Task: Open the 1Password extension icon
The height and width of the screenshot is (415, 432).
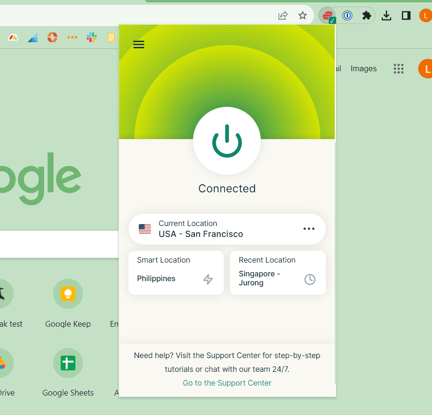Action: click(348, 15)
